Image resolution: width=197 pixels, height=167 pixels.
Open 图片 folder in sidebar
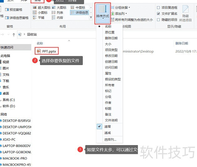coord(6,68)
